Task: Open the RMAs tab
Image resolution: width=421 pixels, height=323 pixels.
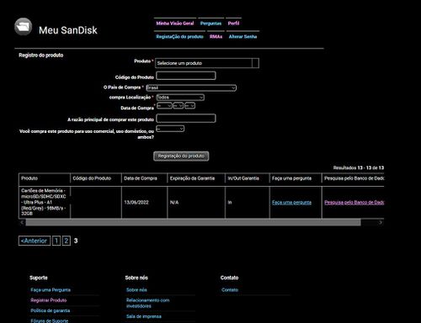Action: [216, 36]
